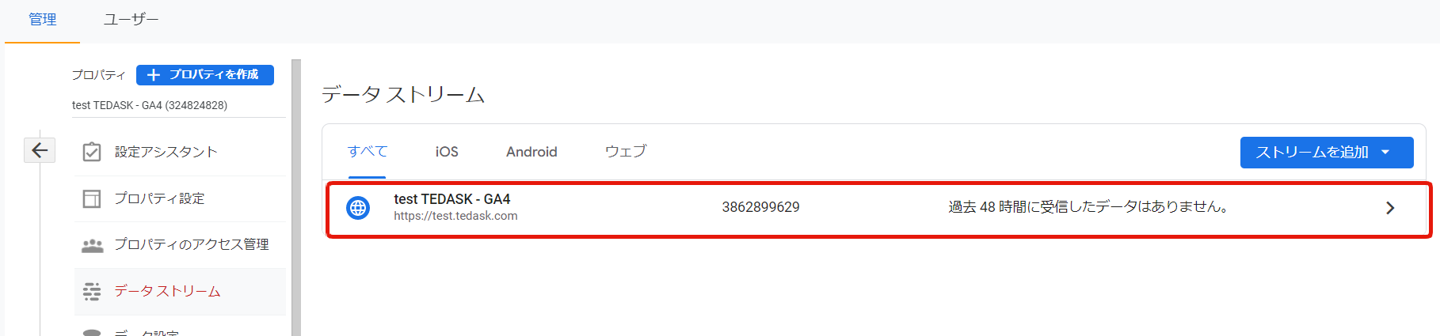Image resolution: width=1440 pixels, height=336 pixels.
Task: Switch to the ユーザー tab
Action: pyautogui.click(x=131, y=20)
